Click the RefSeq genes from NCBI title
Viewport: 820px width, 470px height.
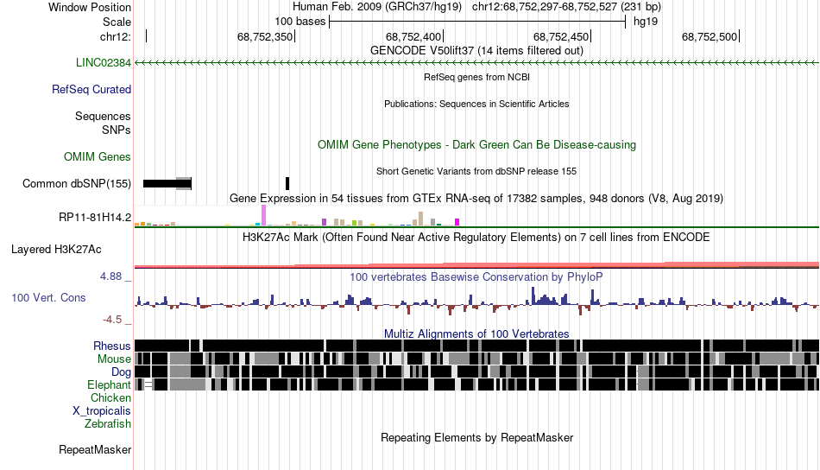(476, 77)
